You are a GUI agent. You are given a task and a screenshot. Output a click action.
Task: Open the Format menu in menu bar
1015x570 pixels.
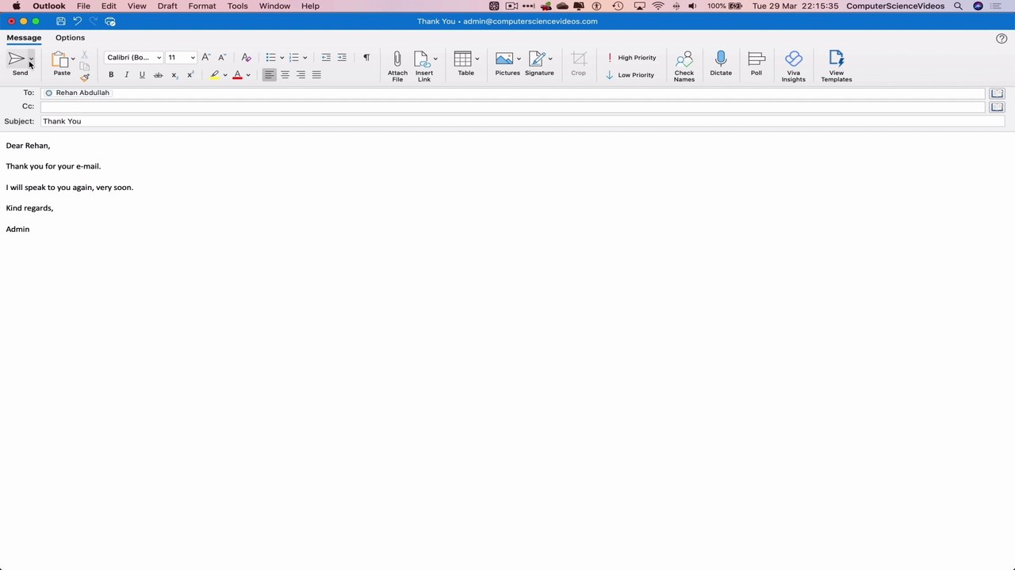coord(202,6)
